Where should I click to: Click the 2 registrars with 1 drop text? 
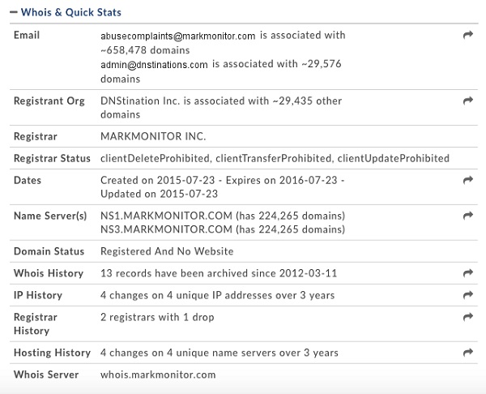tap(157, 317)
